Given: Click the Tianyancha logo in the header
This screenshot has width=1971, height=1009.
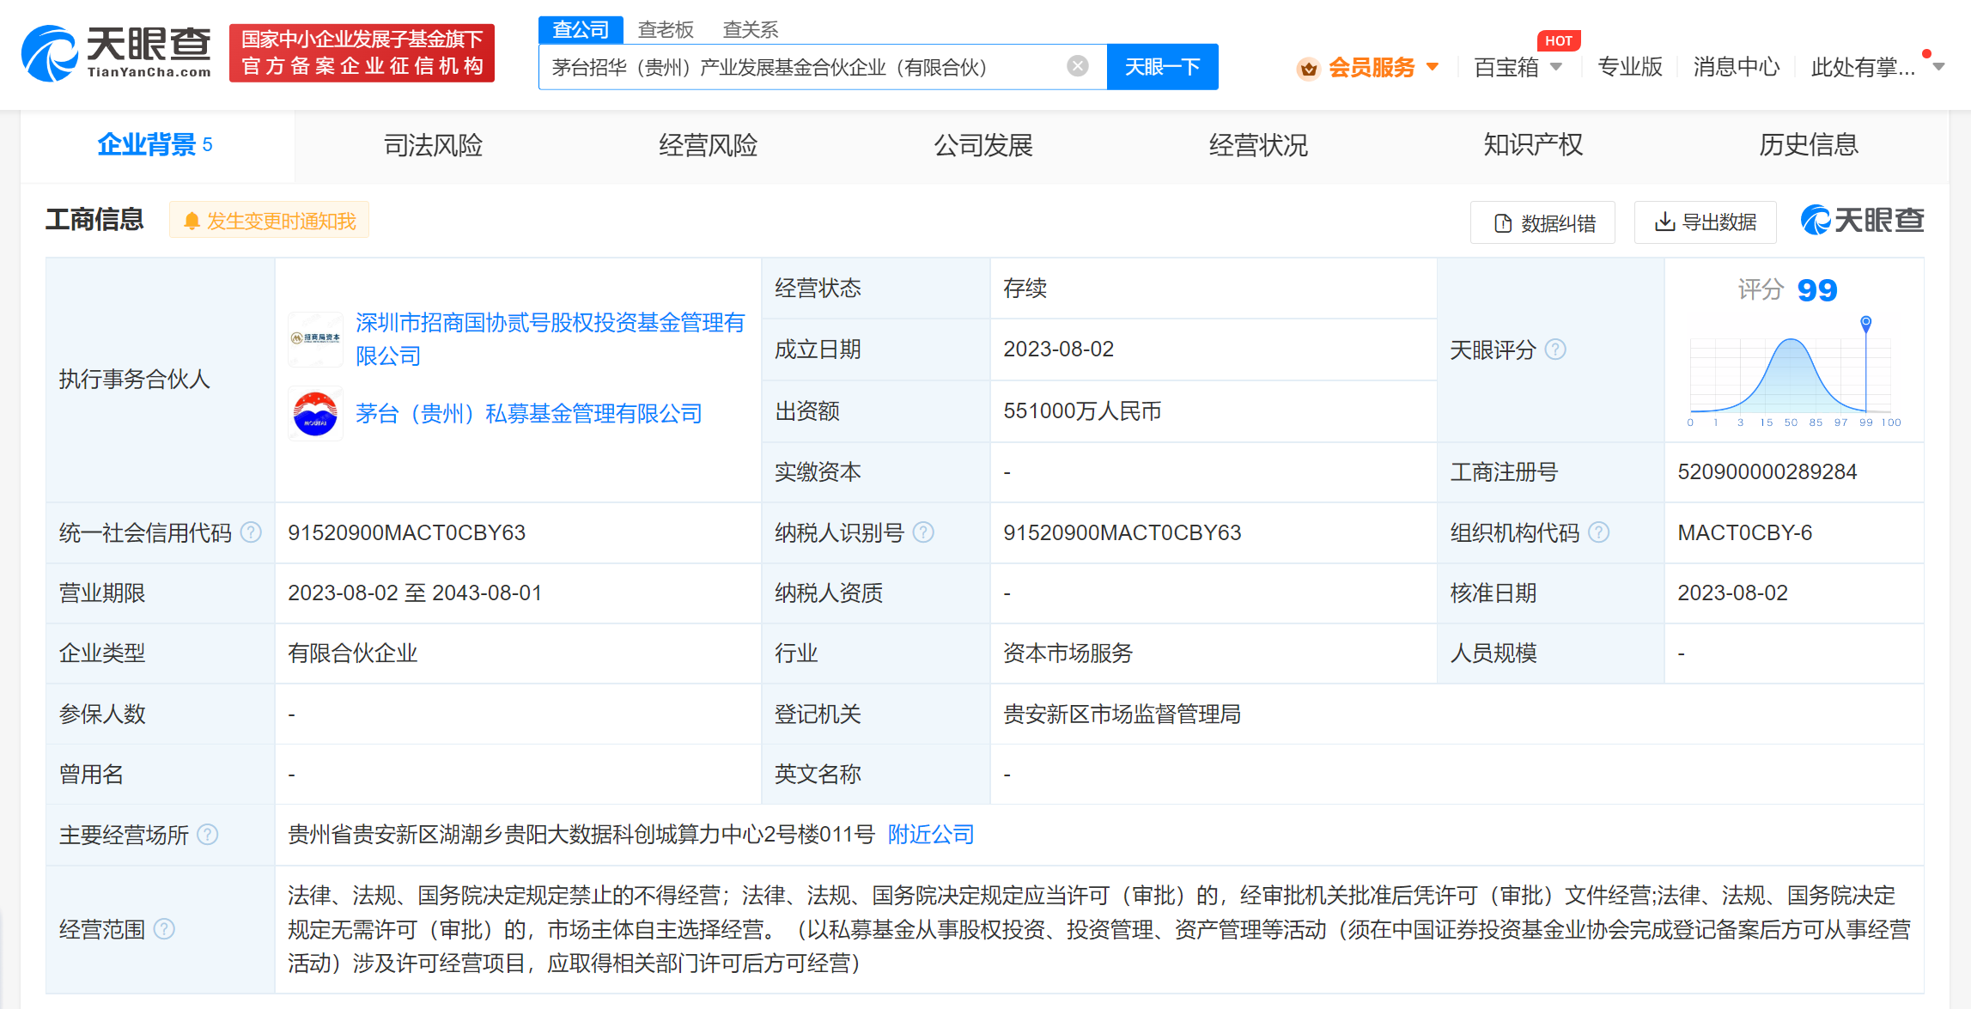Looking at the screenshot, I should coord(116,53).
